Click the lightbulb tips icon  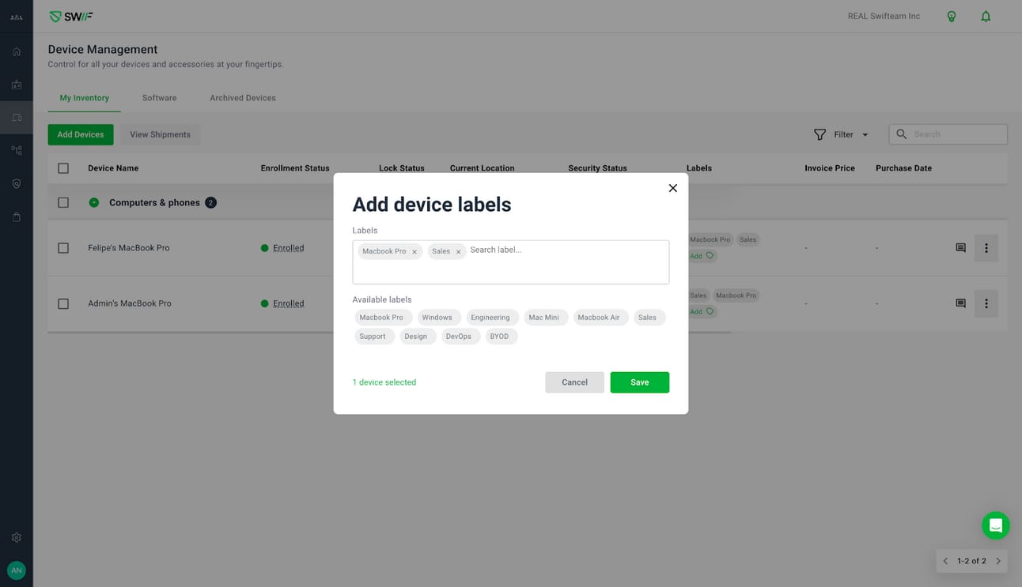(952, 17)
